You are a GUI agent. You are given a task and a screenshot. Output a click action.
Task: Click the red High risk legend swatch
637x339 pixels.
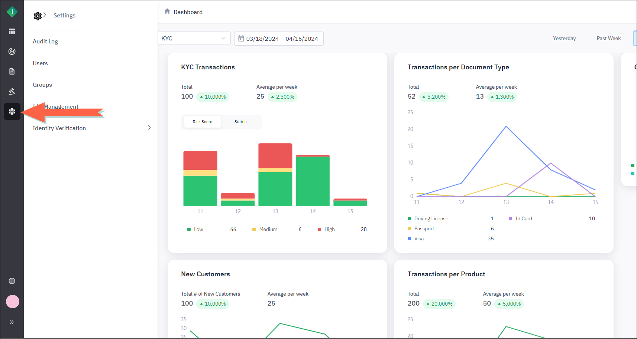tap(319, 230)
